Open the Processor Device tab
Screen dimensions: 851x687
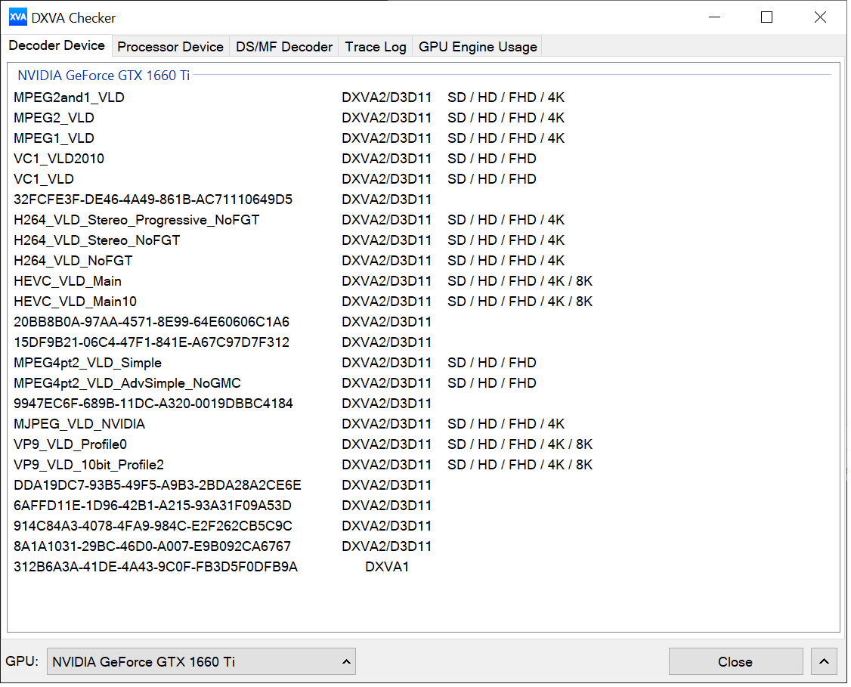pyautogui.click(x=170, y=47)
